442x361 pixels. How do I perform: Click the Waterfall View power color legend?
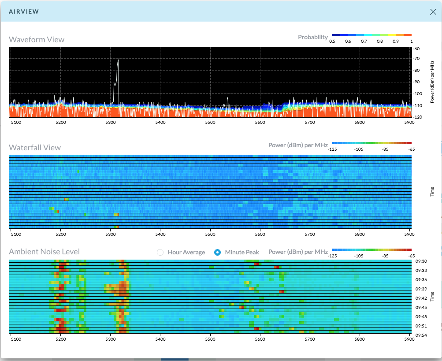(x=371, y=143)
